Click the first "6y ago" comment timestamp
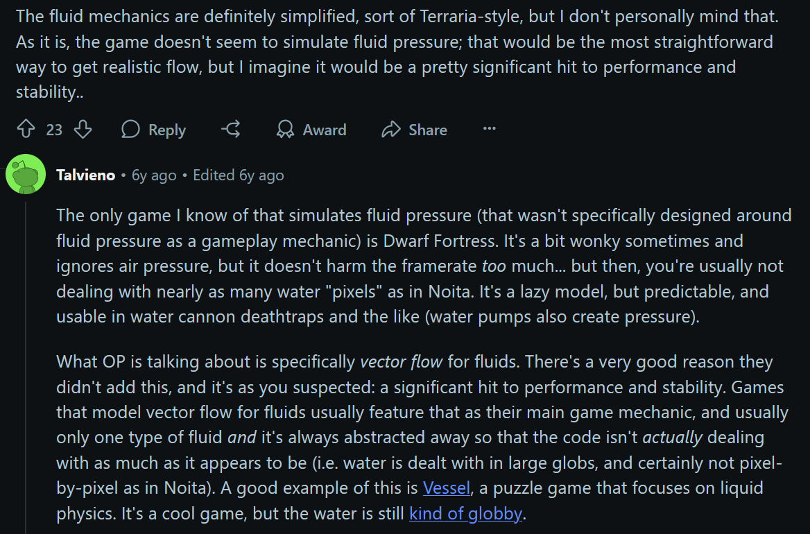 pyautogui.click(x=154, y=175)
